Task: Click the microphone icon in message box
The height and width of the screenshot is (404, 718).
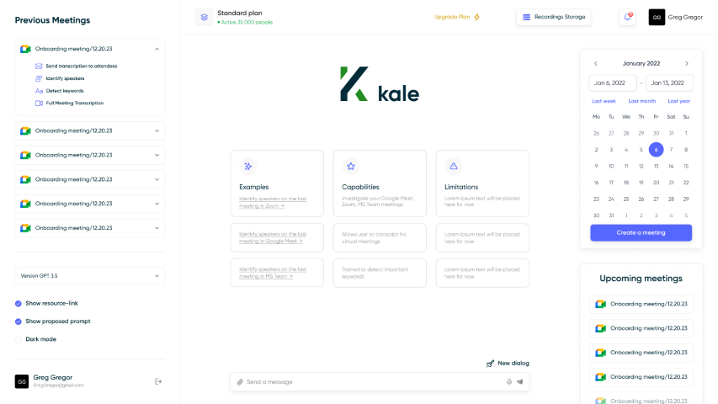Action: (508, 381)
